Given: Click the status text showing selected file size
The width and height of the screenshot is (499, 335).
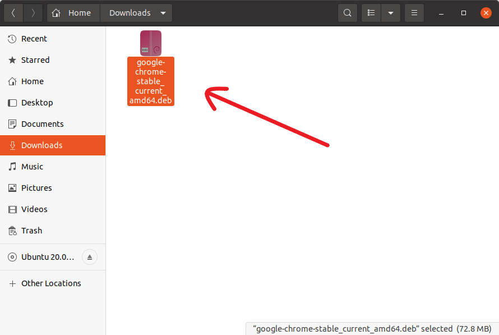Looking at the screenshot, I should pos(372,329).
